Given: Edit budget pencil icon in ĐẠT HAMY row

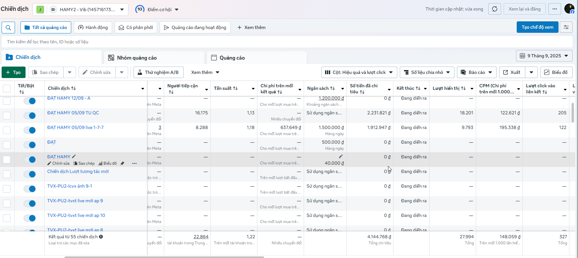Looking at the screenshot, I should click(x=341, y=156).
